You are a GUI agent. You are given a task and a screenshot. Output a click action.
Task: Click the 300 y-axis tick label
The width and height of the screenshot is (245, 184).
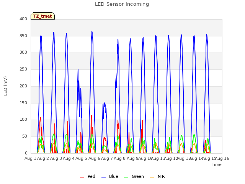pos(23,53)
